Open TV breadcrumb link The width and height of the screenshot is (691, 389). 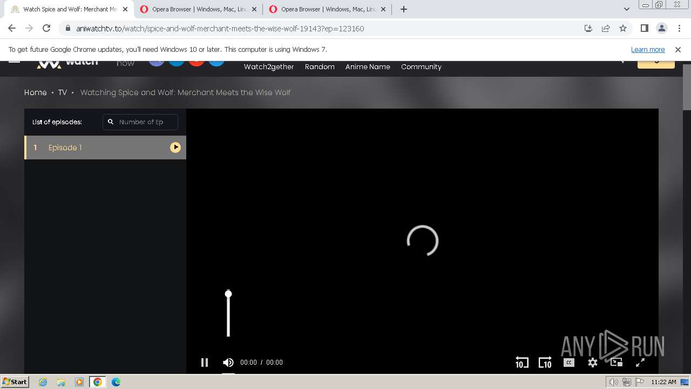[63, 92]
